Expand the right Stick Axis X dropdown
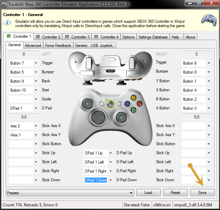 (x=209, y=126)
